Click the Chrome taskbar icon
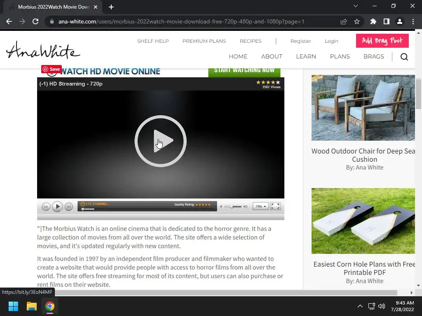 point(49,306)
